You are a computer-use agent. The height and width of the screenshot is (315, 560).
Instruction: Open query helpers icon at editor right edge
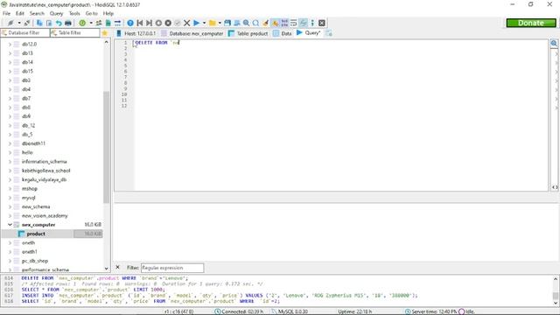(554, 43)
